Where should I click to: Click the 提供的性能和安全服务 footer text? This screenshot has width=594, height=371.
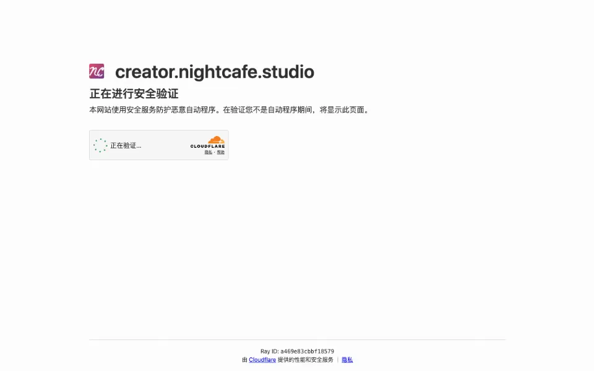[305, 360]
